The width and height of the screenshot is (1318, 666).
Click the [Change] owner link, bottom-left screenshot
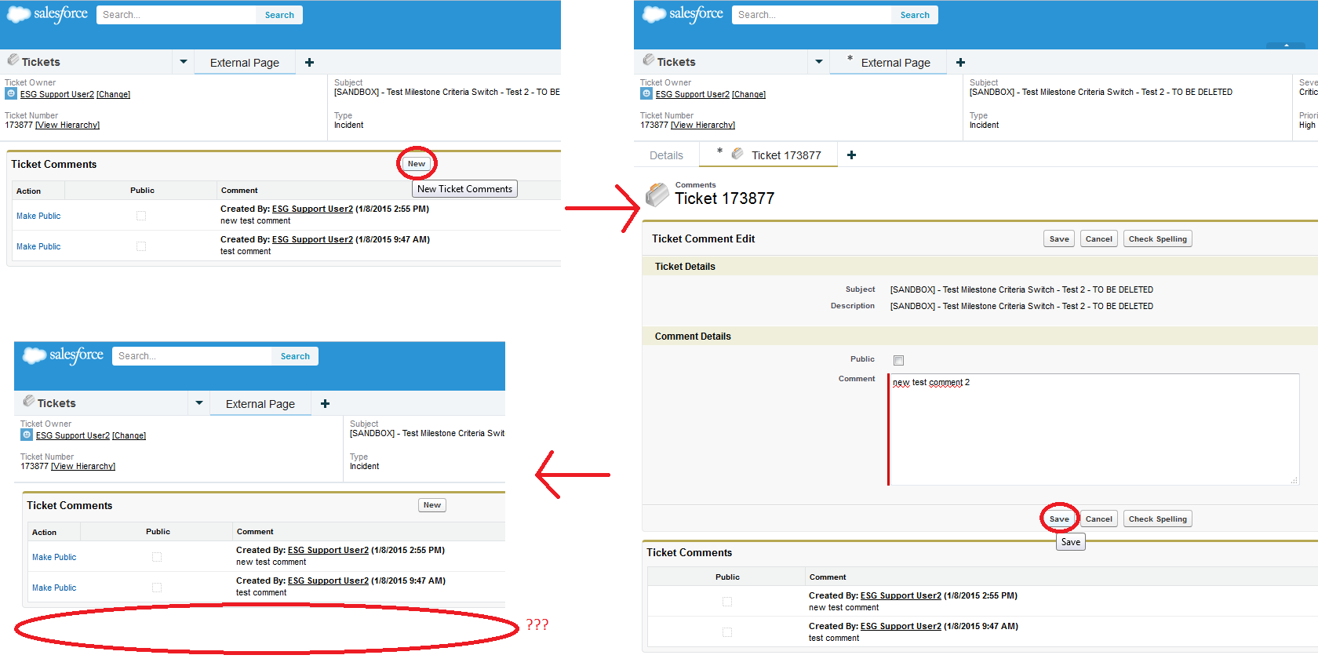[129, 435]
